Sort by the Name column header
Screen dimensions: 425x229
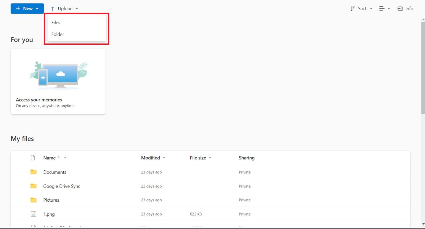49,158
